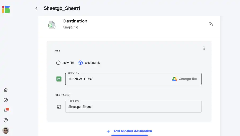Open notifications bell with 15 badge

[6, 110]
